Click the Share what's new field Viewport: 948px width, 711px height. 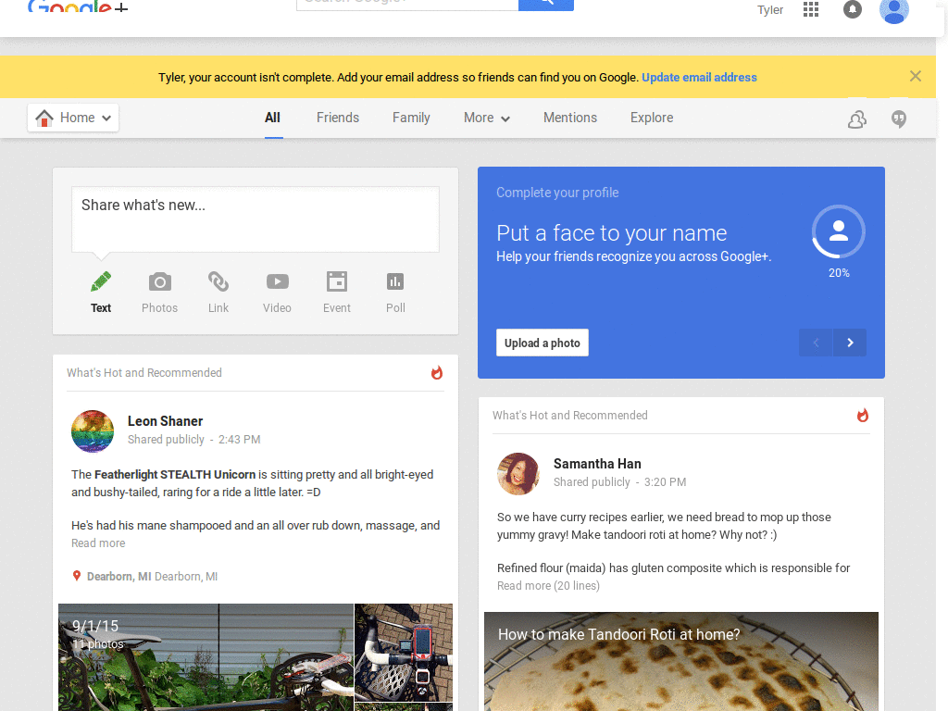pos(256,218)
